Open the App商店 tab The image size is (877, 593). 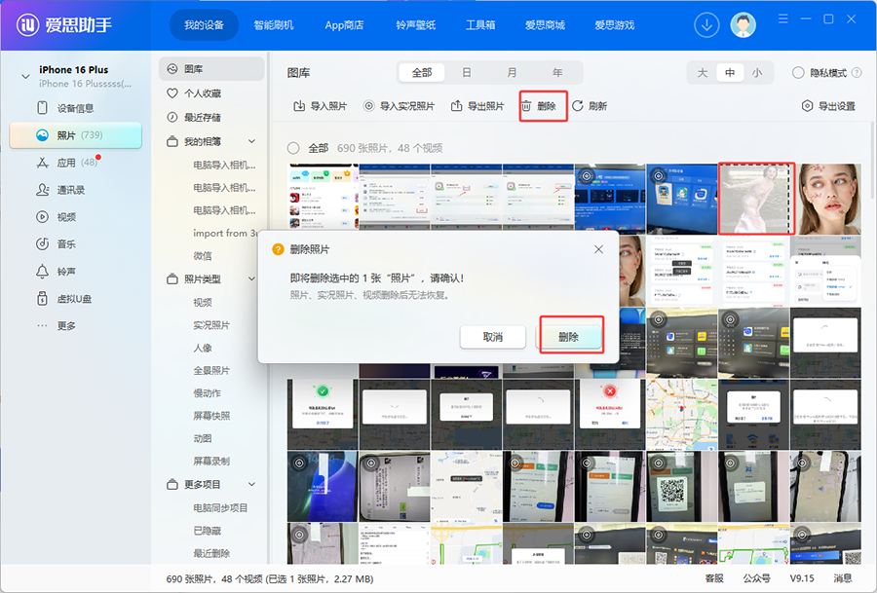(344, 25)
